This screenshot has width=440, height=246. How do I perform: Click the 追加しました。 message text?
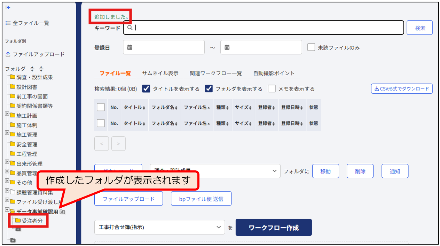tap(111, 17)
